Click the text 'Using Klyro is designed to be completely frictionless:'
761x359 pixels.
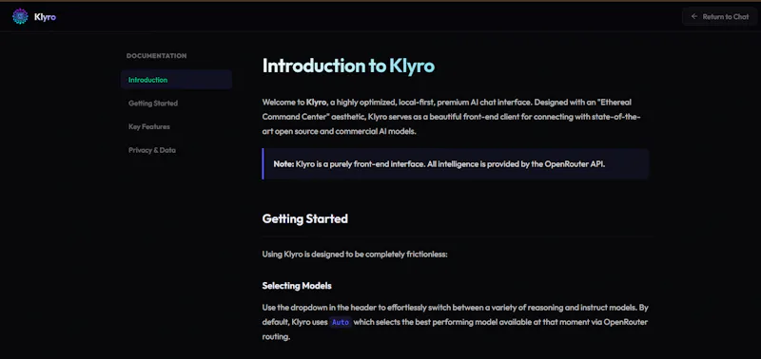point(354,254)
